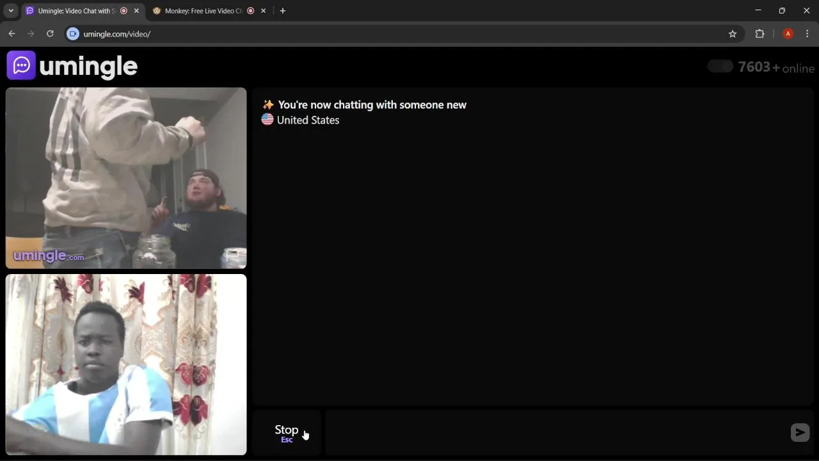Open the browser extensions puzzle icon
Screen dimensions: 819x461
tap(760, 34)
